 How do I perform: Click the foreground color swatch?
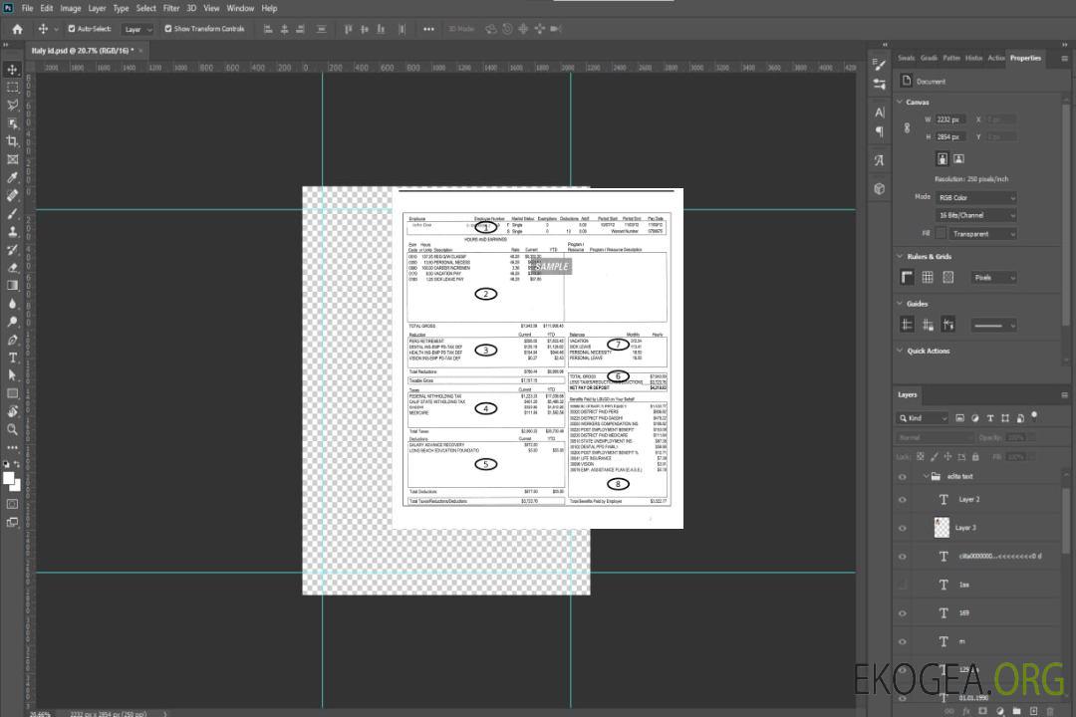[9, 479]
